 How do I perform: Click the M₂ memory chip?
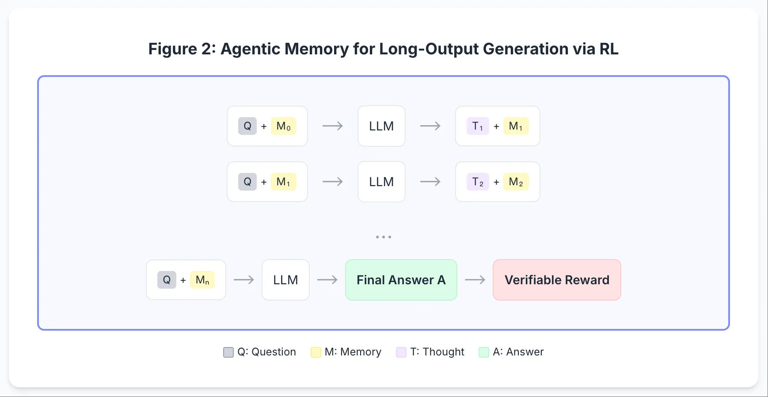point(516,182)
